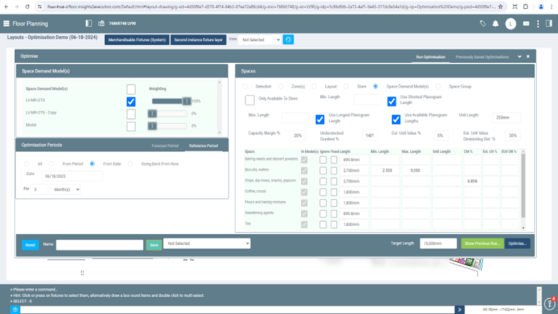Screen dimensions: 558x314
Task: Click the notifications bell icon
Action: click(x=495, y=24)
